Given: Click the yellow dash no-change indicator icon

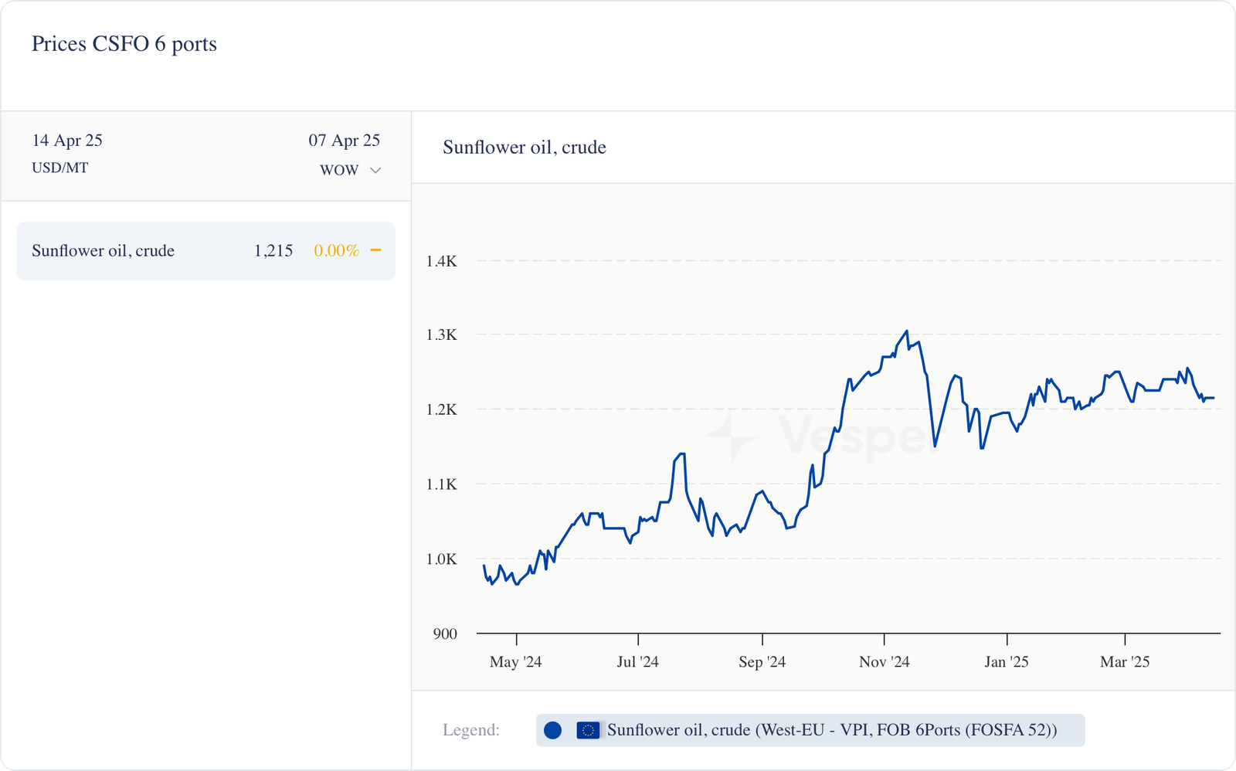Looking at the screenshot, I should click(x=376, y=250).
